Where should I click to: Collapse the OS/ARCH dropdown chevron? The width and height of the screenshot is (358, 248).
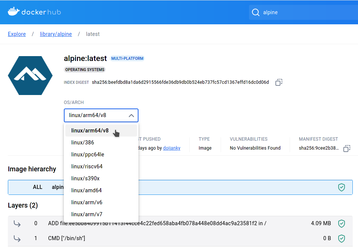(x=131, y=116)
